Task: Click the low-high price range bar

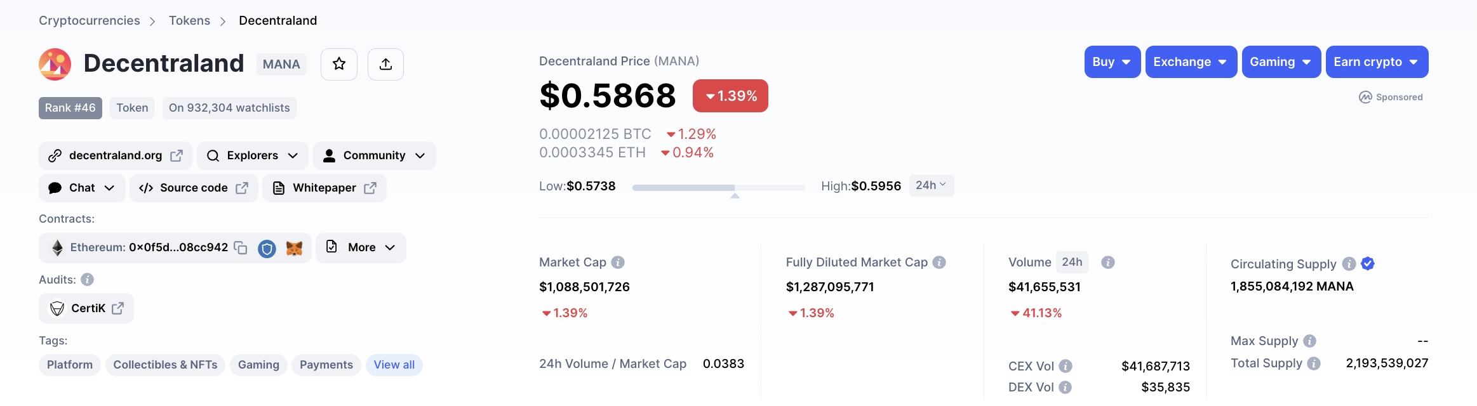Action: [x=718, y=188]
